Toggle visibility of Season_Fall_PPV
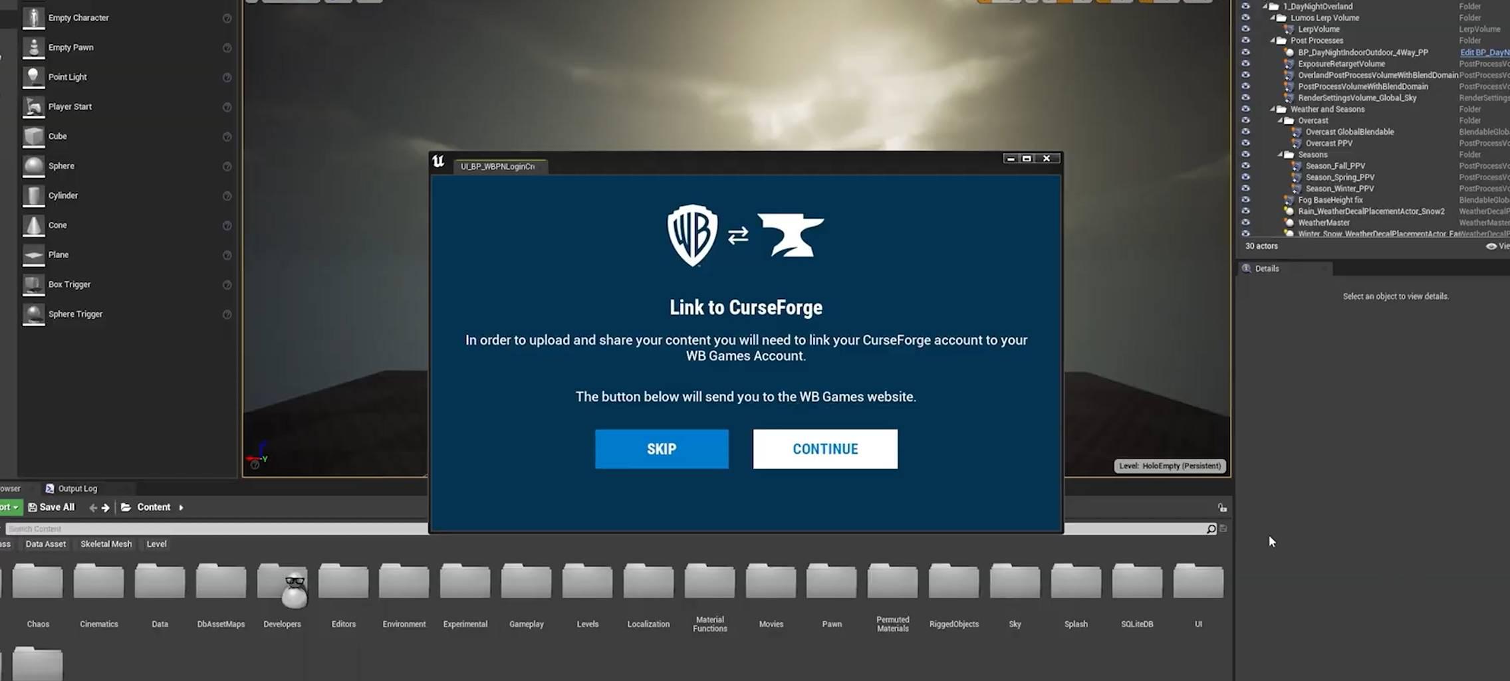This screenshot has width=1510, height=681. click(1245, 166)
